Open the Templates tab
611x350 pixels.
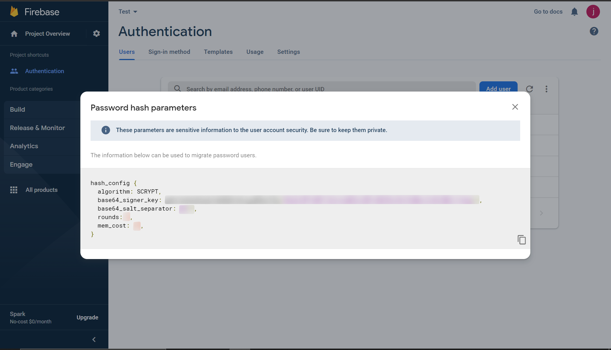[218, 52]
